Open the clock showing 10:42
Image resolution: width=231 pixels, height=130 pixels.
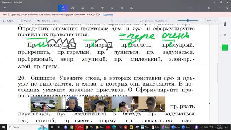[218, 127]
